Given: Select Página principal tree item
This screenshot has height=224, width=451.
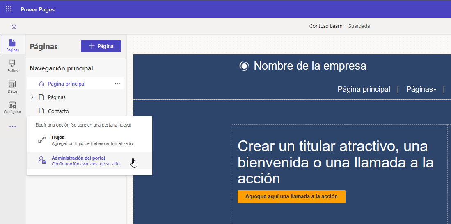Looking at the screenshot, I should tap(76, 84).
